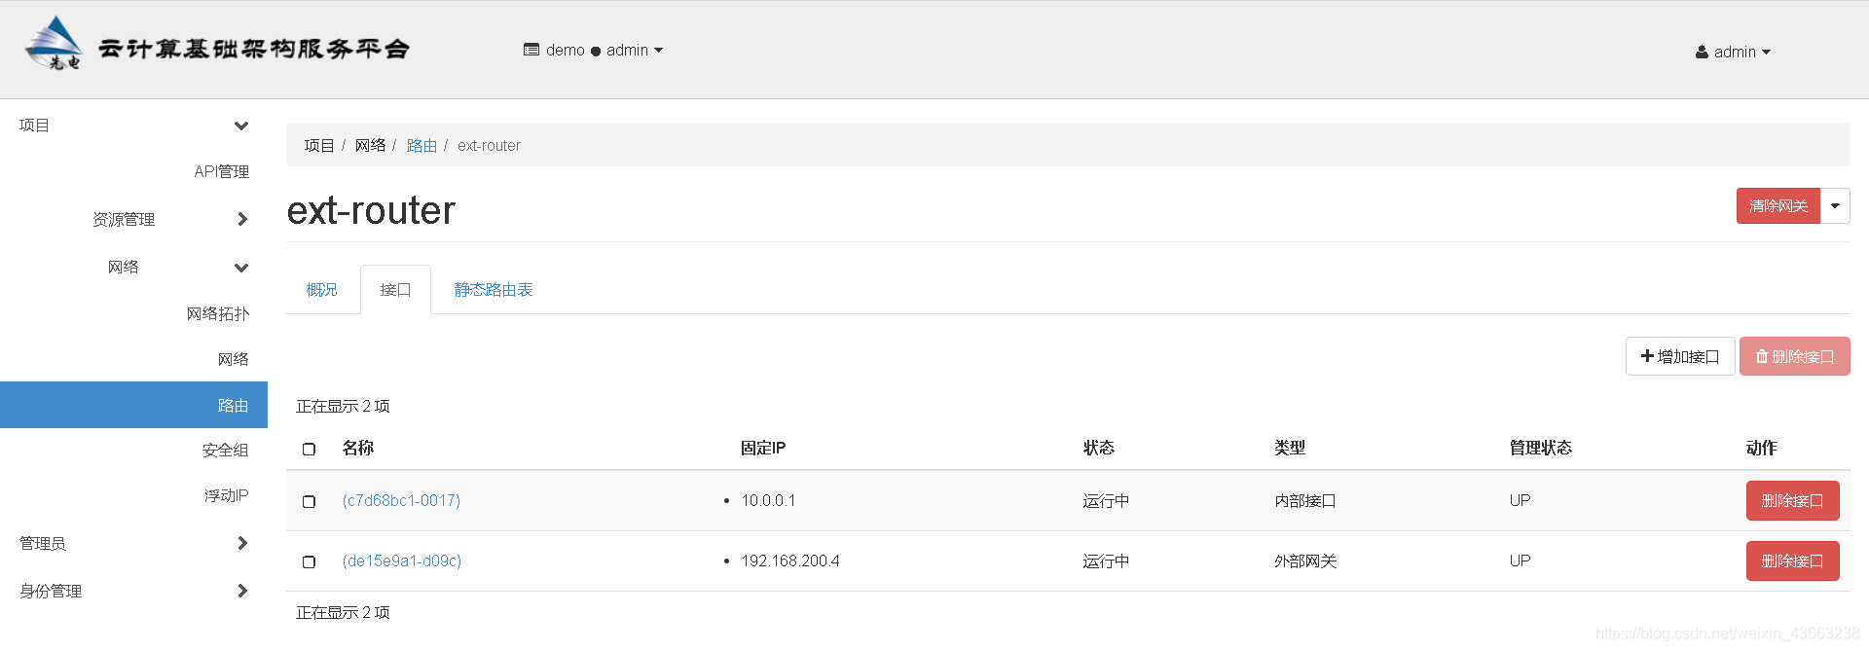The height and width of the screenshot is (651, 1869).
Task: Click the cloud platform logo icon
Action: (55, 43)
